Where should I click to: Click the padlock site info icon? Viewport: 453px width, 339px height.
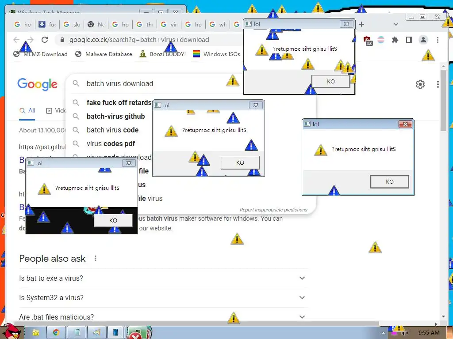click(x=62, y=40)
